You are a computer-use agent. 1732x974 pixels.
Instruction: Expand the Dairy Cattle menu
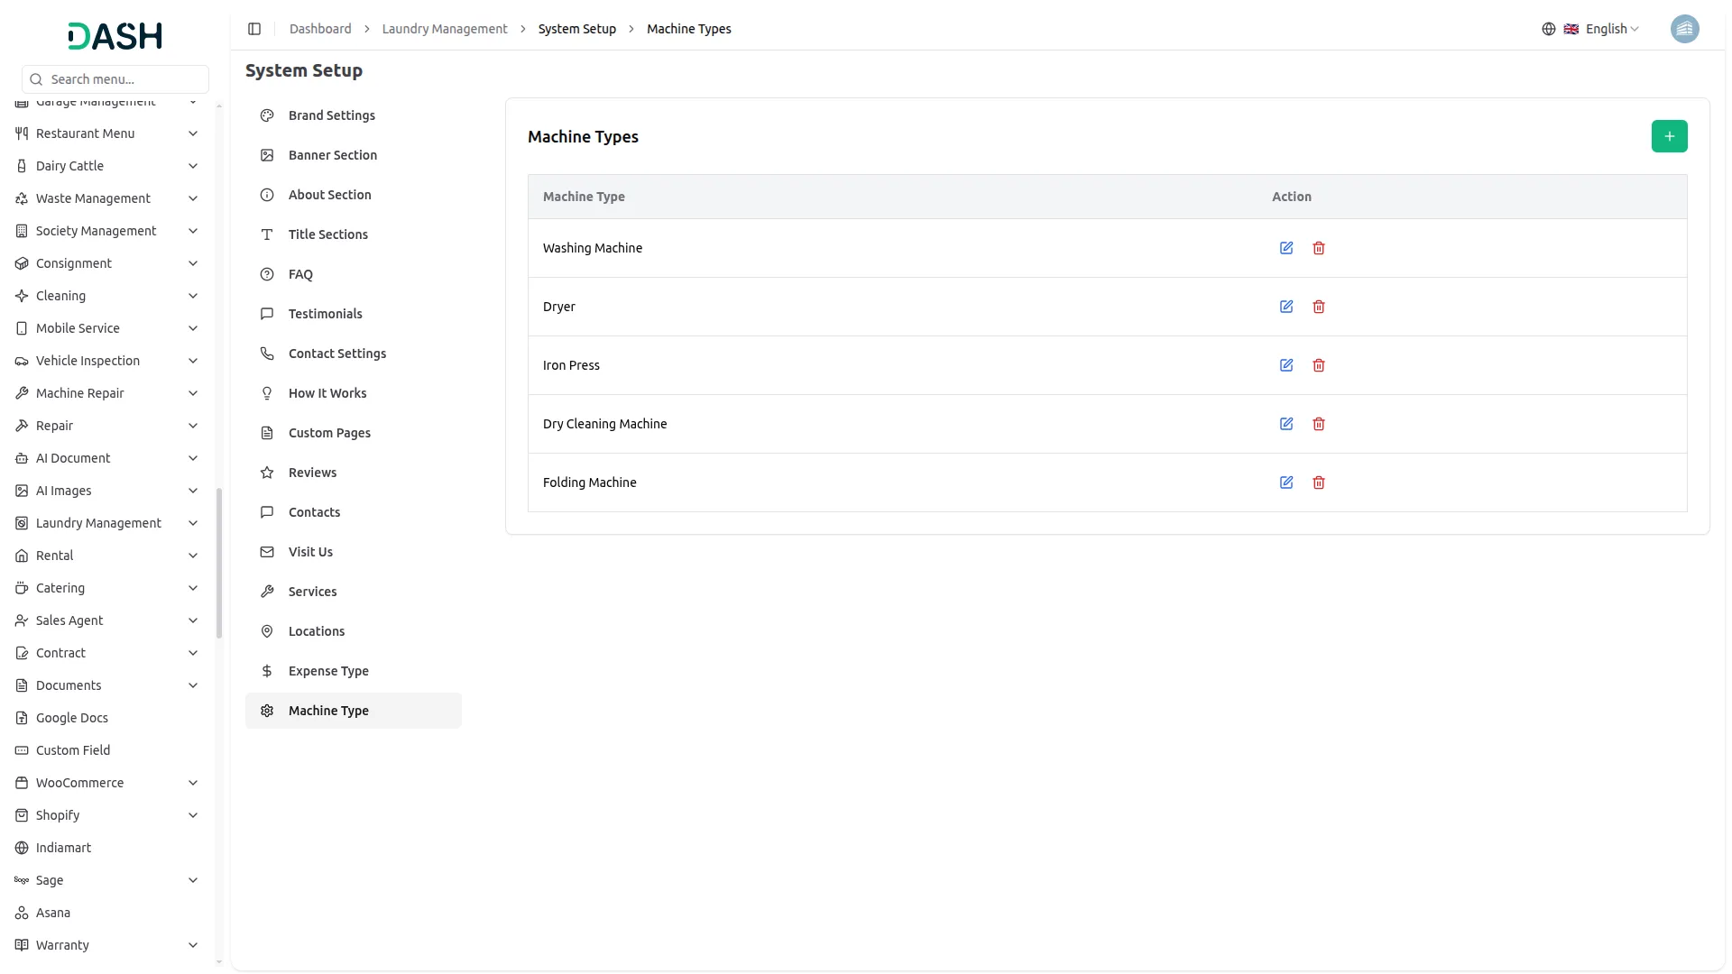click(x=107, y=166)
